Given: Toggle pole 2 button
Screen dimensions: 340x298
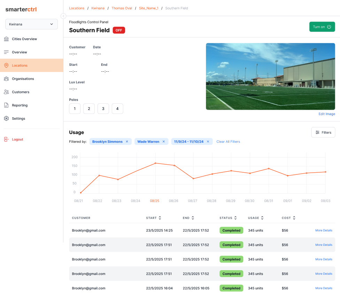Looking at the screenshot, I should pos(89,109).
